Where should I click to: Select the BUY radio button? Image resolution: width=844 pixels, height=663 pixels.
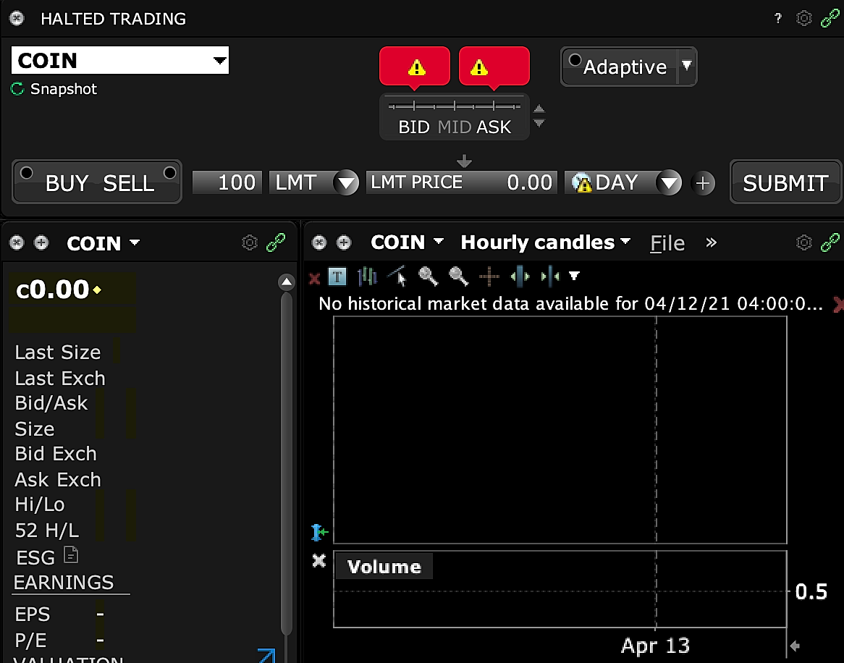pos(26,173)
